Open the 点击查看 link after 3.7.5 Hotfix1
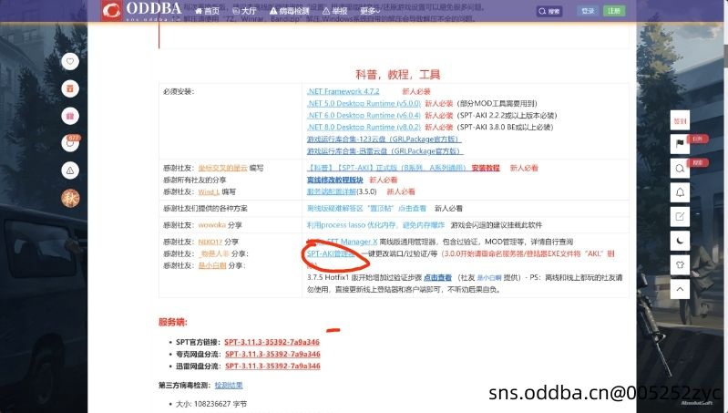Screen dimensions: 728x413 [x=437, y=277]
